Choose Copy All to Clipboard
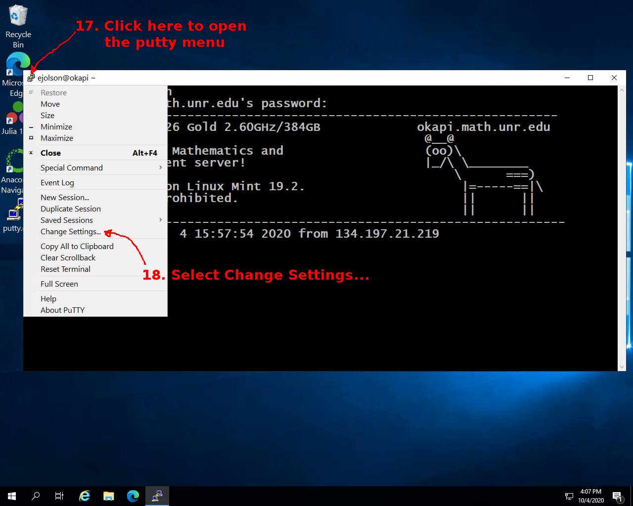The image size is (633, 506). [95, 247]
